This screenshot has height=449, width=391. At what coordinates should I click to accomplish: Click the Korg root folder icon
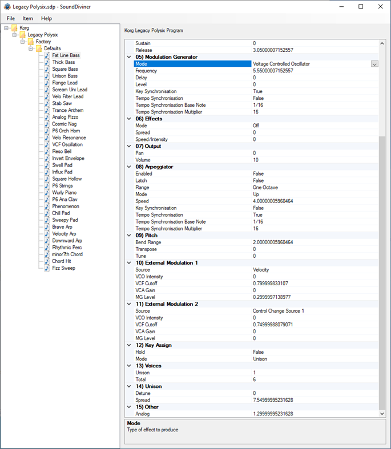(x=14, y=28)
